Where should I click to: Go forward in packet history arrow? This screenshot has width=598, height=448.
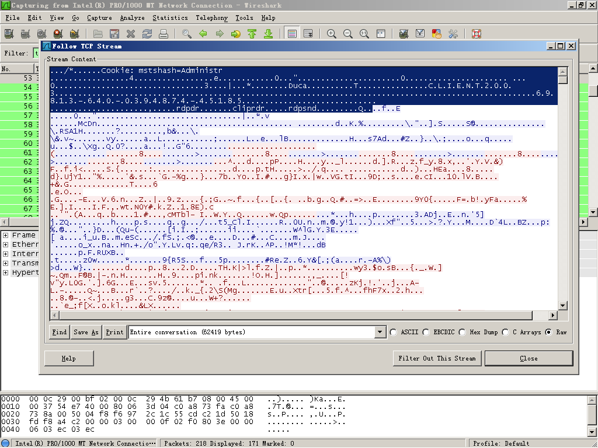pos(220,34)
